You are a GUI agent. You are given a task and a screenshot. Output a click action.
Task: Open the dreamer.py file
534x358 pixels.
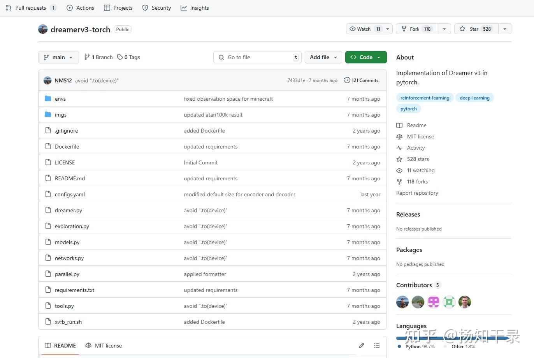[69, 210]
